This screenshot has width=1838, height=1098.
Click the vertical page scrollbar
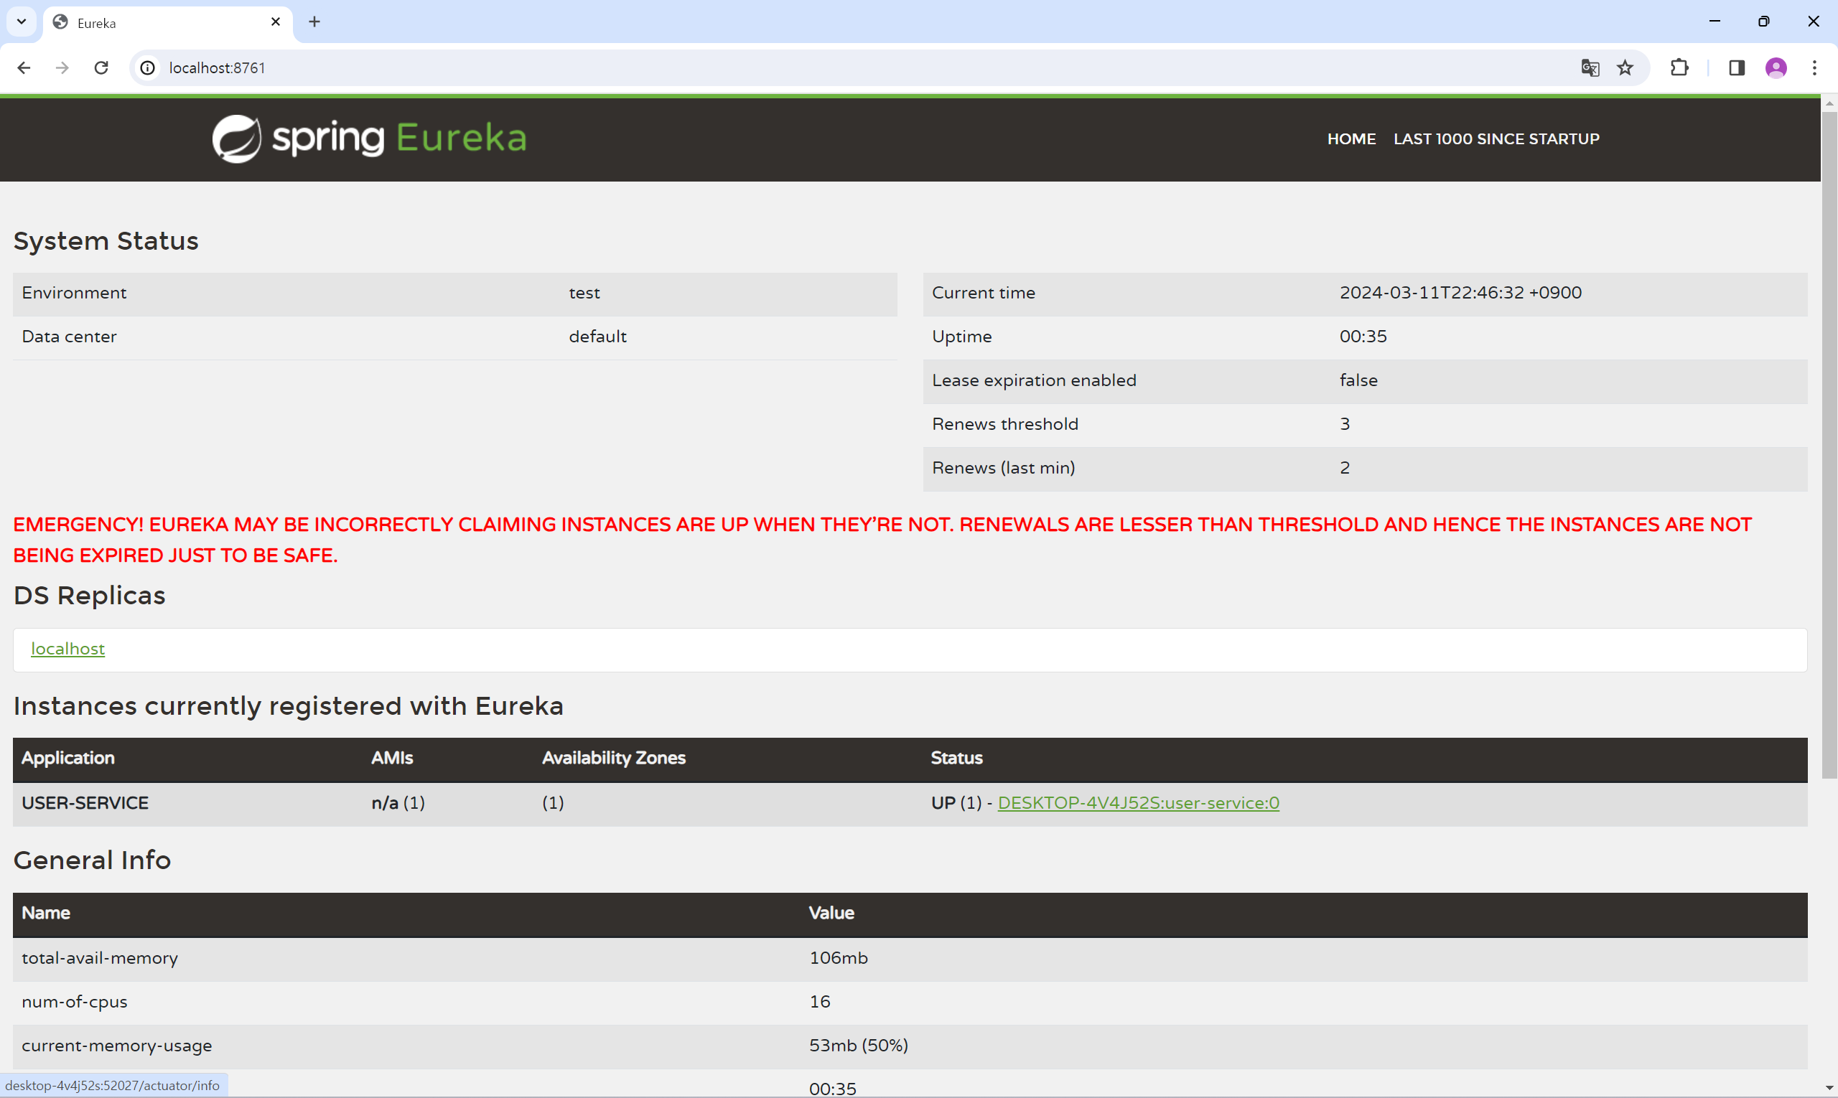1829,444
